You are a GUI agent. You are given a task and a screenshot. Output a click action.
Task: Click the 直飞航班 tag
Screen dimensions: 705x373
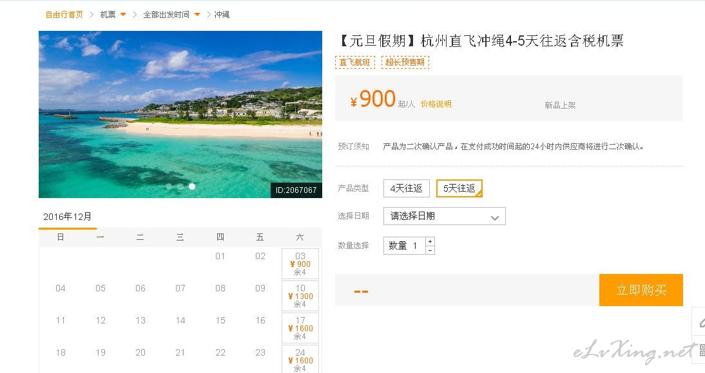pyautogui.click(x=354, y=62)
